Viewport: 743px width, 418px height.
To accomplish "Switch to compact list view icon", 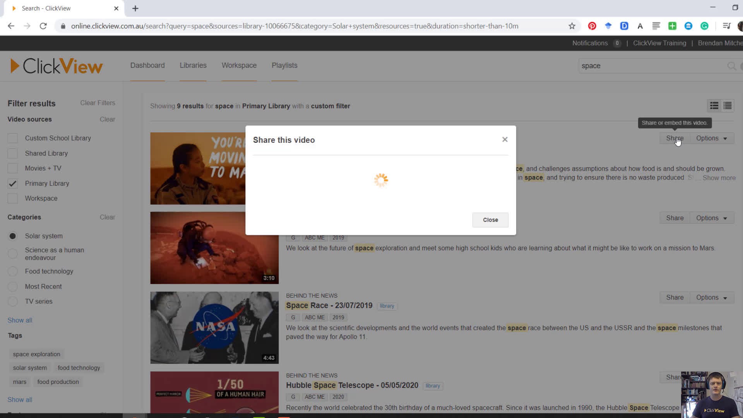I will click(728, 106).
